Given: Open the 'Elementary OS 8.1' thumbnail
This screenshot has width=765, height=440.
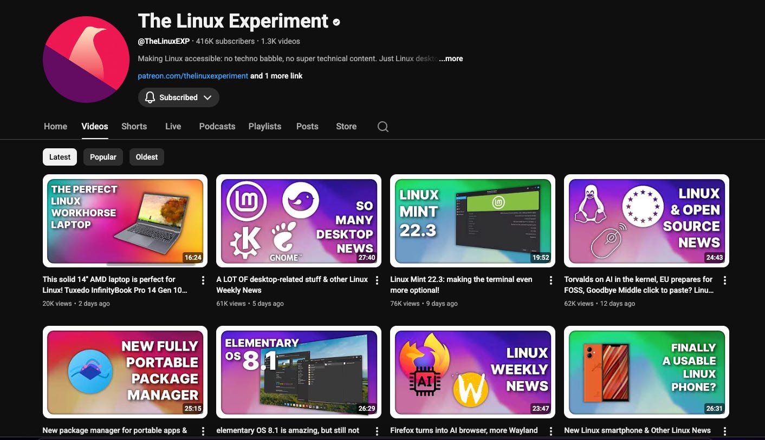Looking at the screenshot, I should coord(299,372).
